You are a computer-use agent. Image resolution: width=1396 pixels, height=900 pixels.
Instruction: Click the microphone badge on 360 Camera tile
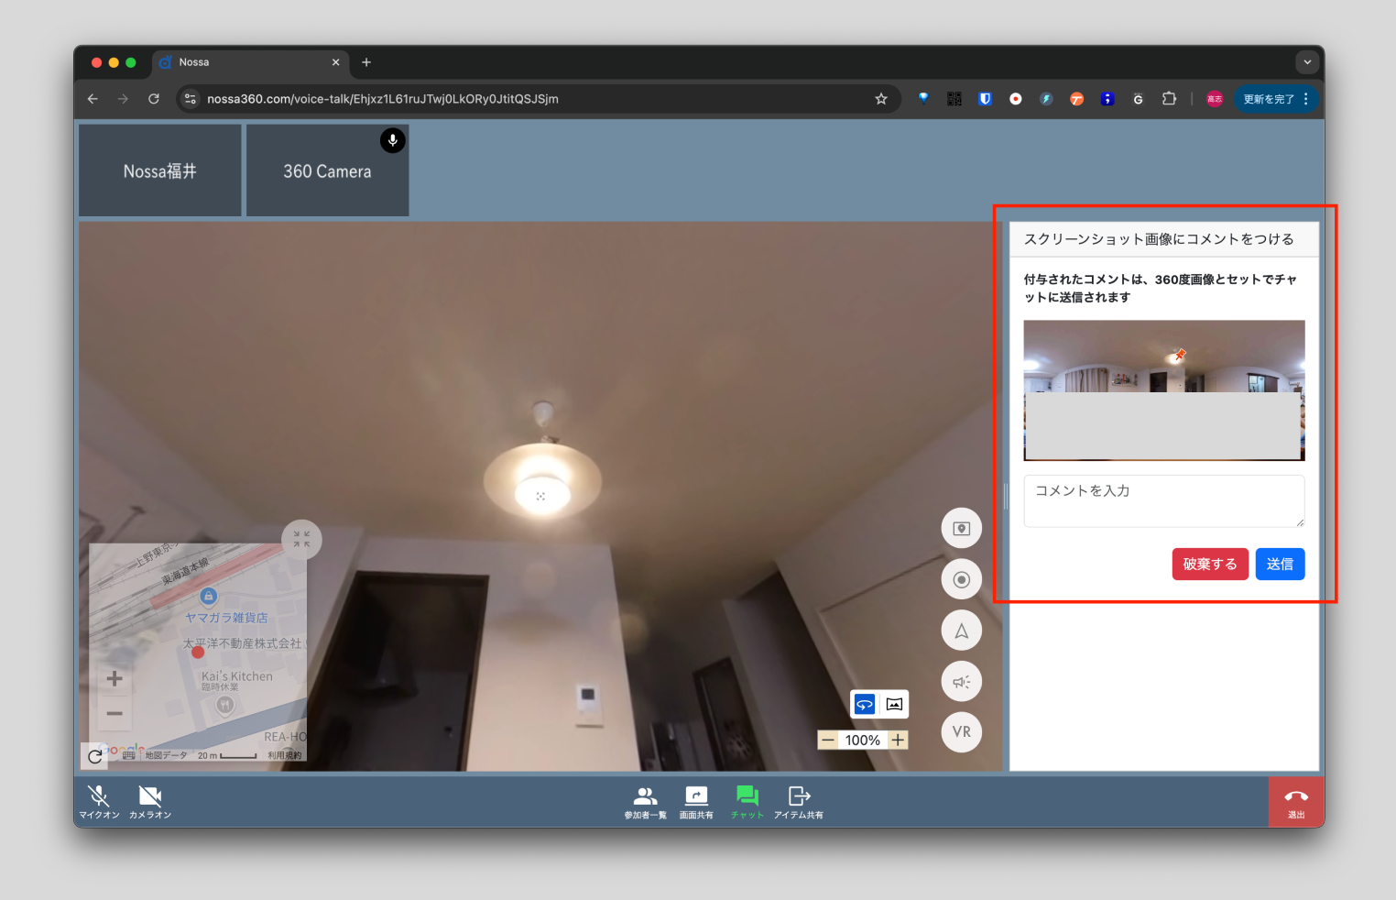pyautogui.click(x=393, y=140)
